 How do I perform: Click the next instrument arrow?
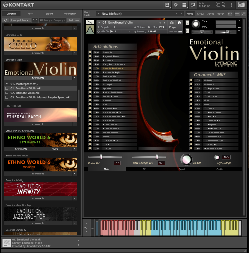point(164,23)
